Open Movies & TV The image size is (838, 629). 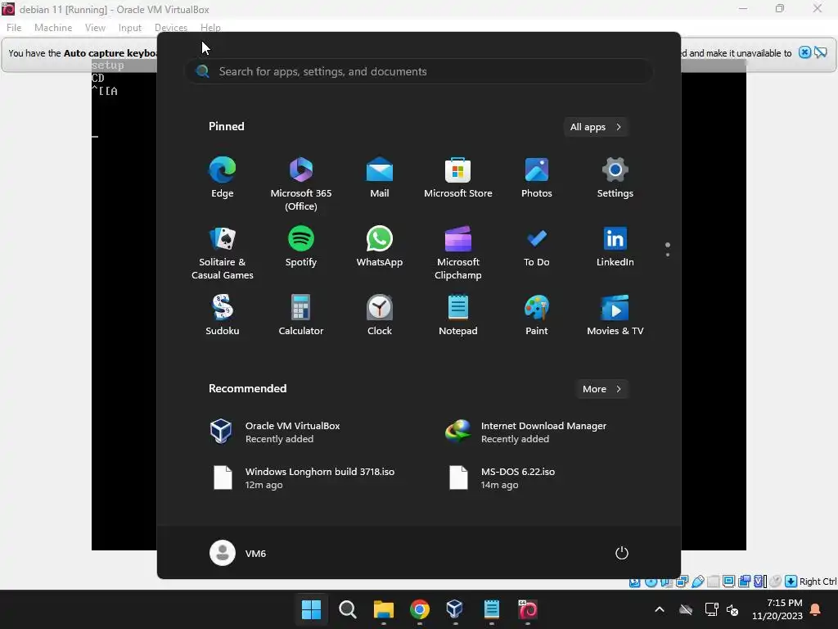coord(615,315)
